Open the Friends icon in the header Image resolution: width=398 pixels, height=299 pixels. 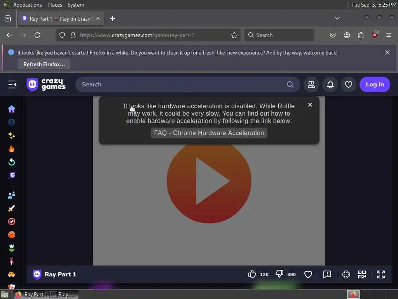point(311,84)
